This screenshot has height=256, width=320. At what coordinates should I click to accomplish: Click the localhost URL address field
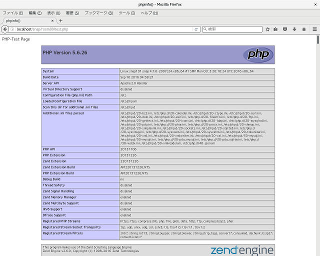pos(104,29)
